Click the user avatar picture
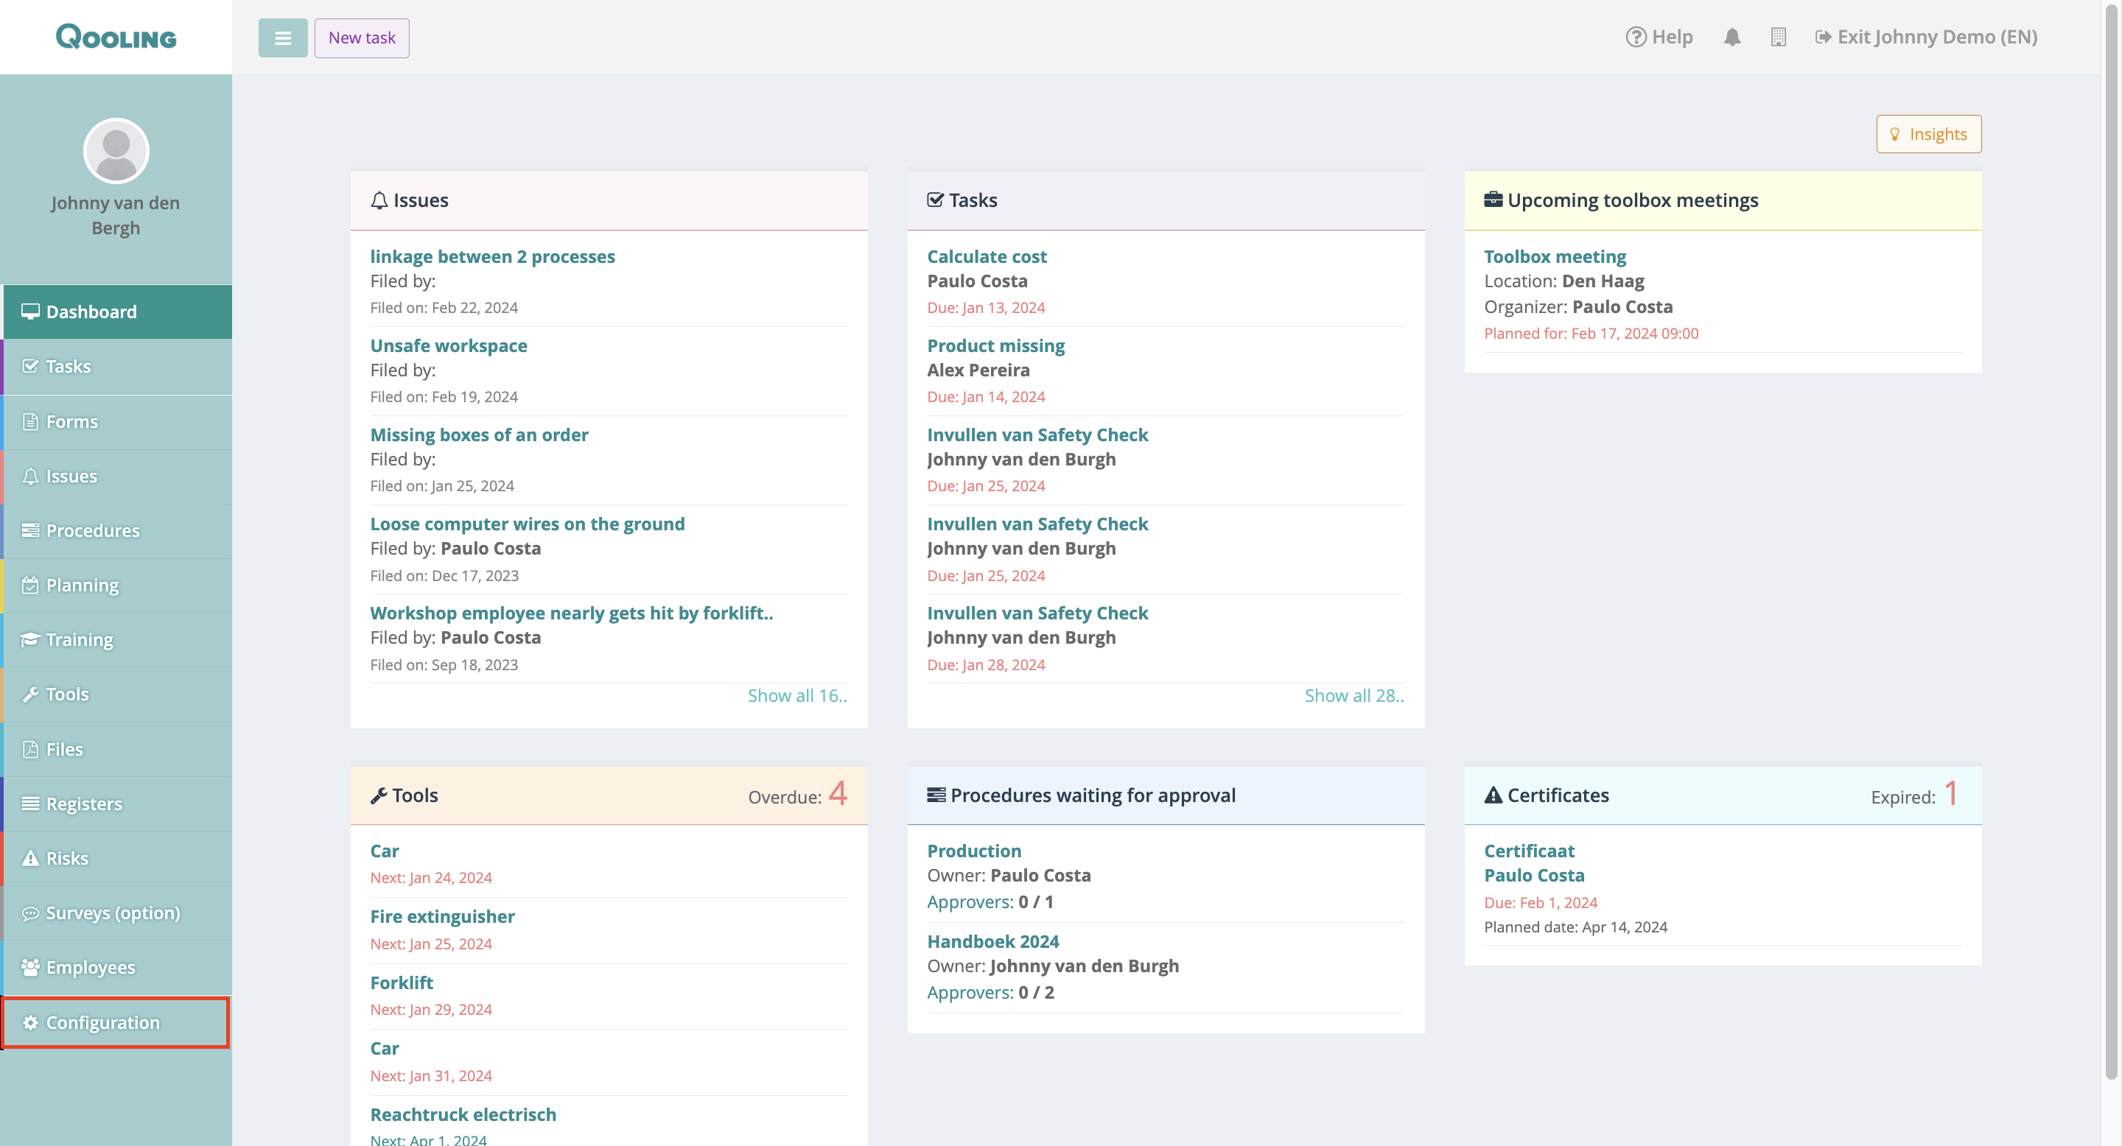This screenshot has height=1146, width=2122. pos(116,151)
